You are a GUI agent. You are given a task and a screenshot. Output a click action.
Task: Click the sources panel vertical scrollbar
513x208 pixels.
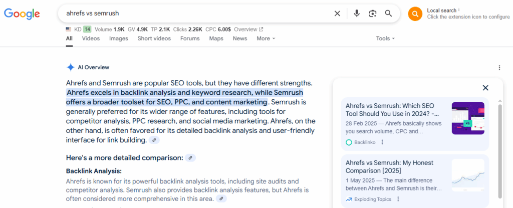pos(499,151)
